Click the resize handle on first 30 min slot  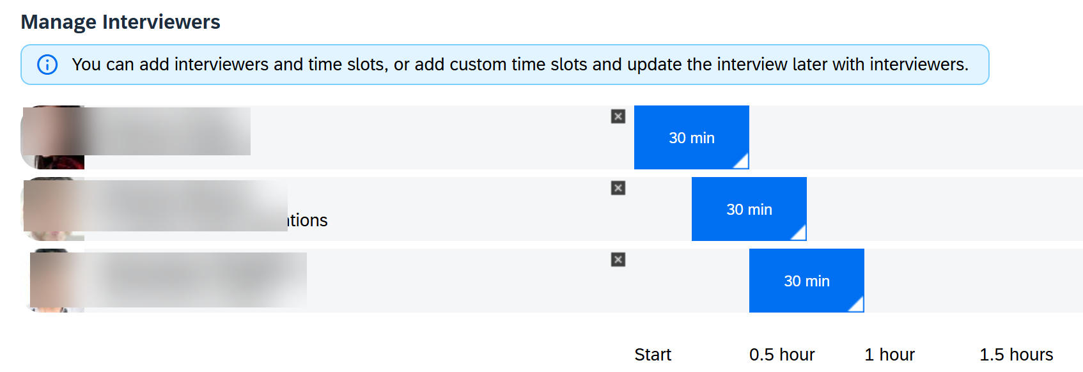[x=742, y=162]
